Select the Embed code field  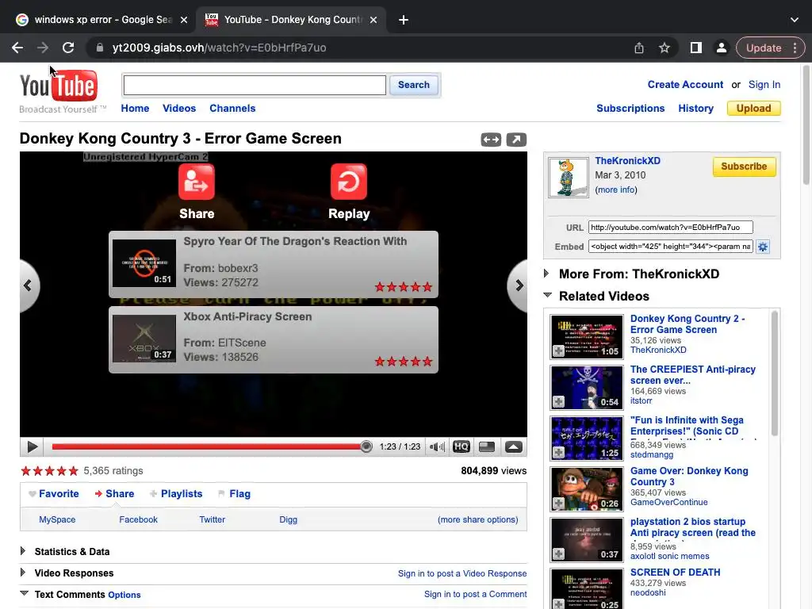click(x=670, y=247)
